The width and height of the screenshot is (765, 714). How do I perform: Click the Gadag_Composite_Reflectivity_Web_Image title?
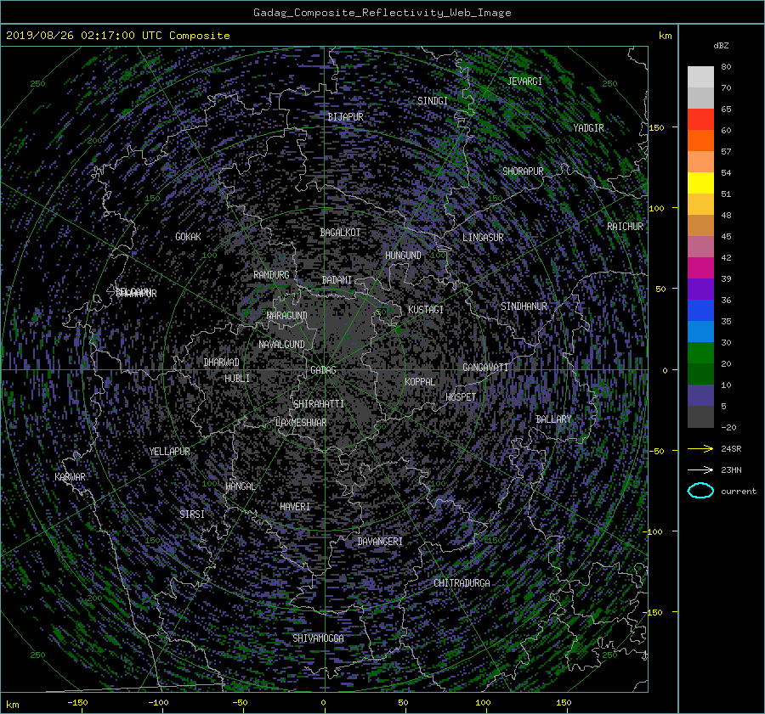(382, 13)
